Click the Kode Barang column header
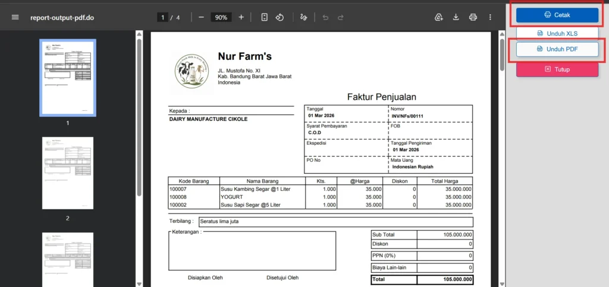 [194, 181]
